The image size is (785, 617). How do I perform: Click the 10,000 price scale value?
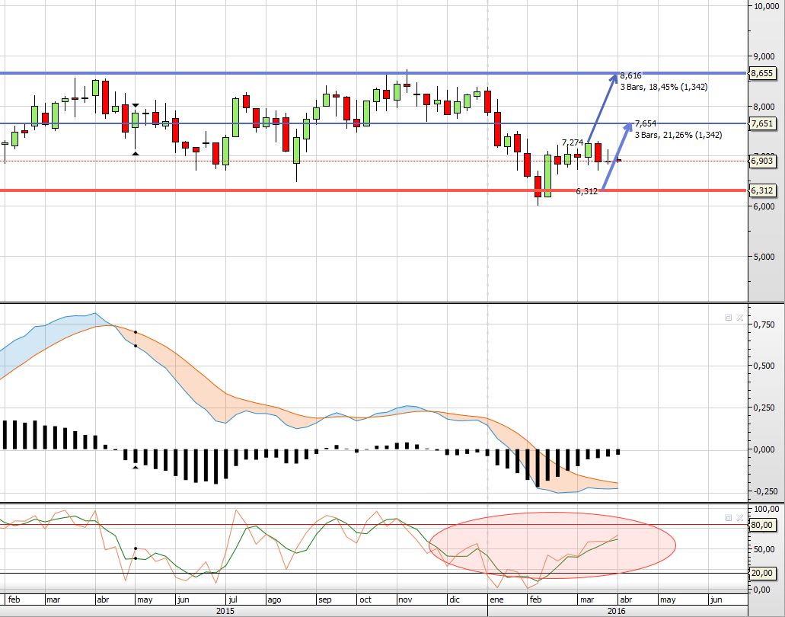point(766,6)
